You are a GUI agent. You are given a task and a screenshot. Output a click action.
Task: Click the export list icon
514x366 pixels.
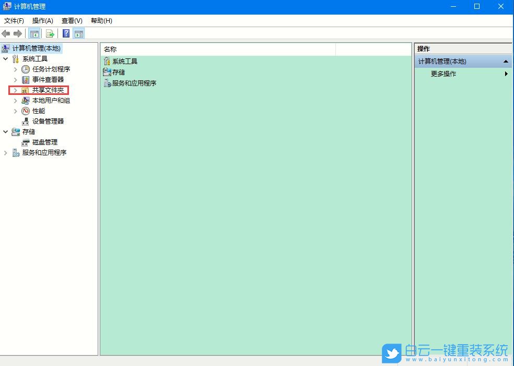50,33
